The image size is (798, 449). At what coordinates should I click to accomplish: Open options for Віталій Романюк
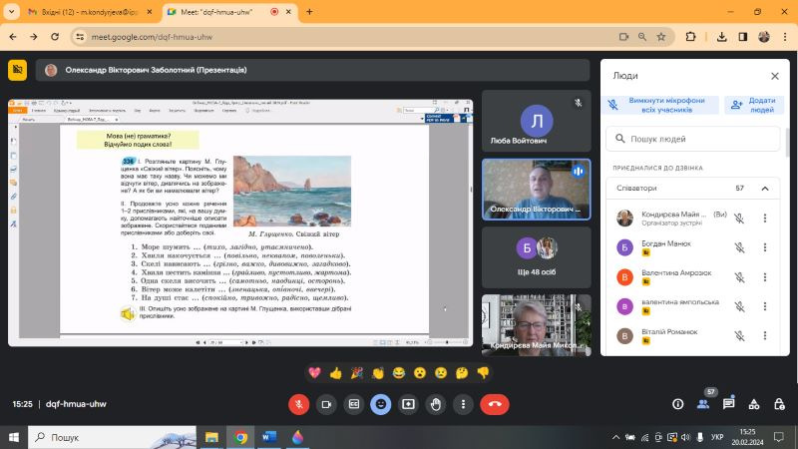pos(765,335)
